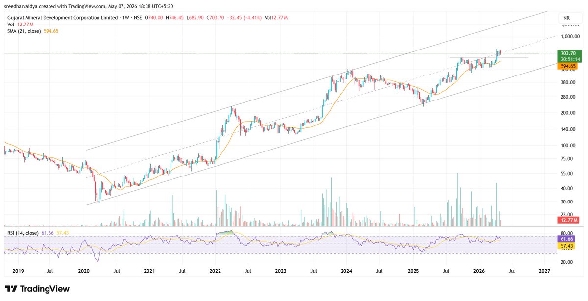Click the 2027 time axis label
This screenshot has width=588, height=301.
coord(544,271)
